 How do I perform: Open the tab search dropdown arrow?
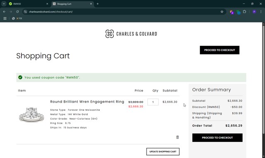(x=4, y=4)
